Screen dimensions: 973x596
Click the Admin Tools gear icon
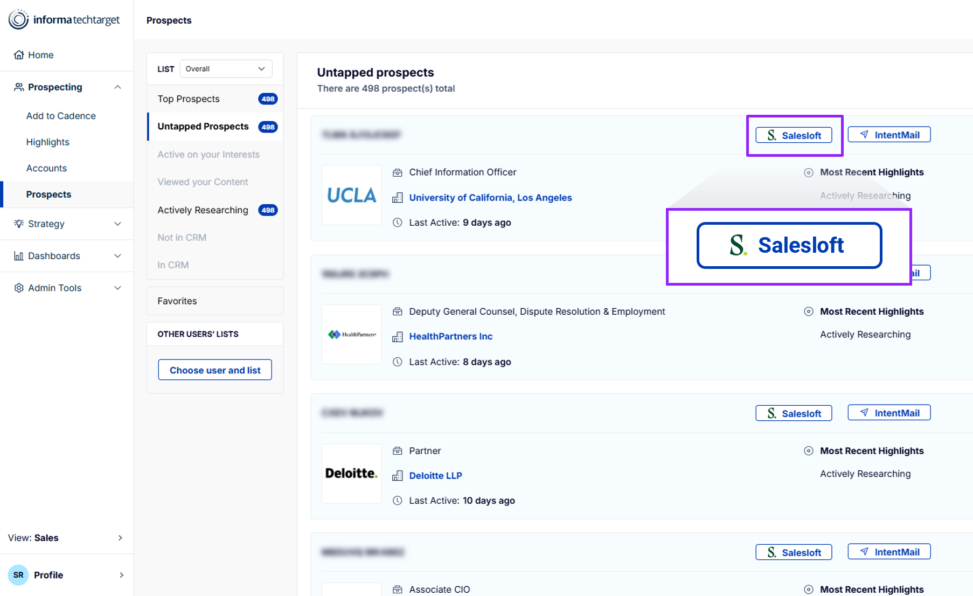(19, 288)
